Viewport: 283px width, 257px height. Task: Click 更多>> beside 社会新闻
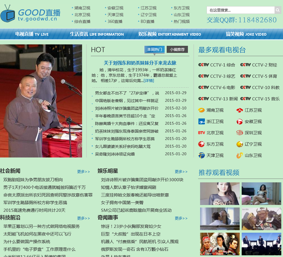(83, 172)
